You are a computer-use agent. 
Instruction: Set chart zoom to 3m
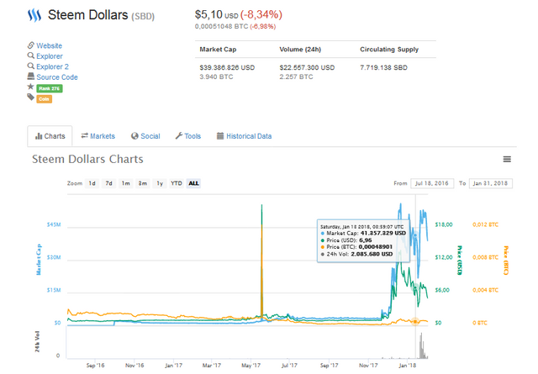tap(143, 183)
